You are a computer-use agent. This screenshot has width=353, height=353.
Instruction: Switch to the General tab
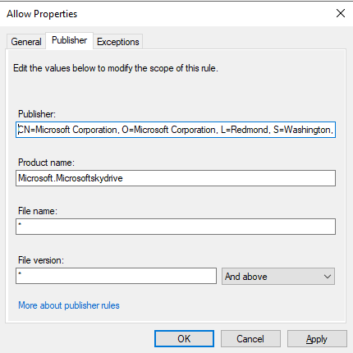point(26,42)
